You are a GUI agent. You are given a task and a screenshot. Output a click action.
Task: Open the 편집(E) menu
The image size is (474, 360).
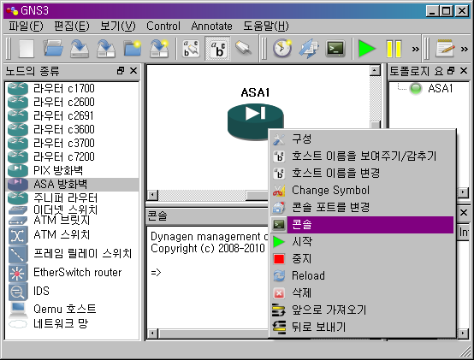[72, 27]
